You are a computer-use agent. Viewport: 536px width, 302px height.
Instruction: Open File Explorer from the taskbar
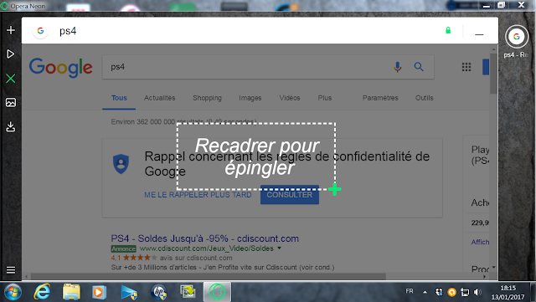(71, 292)
